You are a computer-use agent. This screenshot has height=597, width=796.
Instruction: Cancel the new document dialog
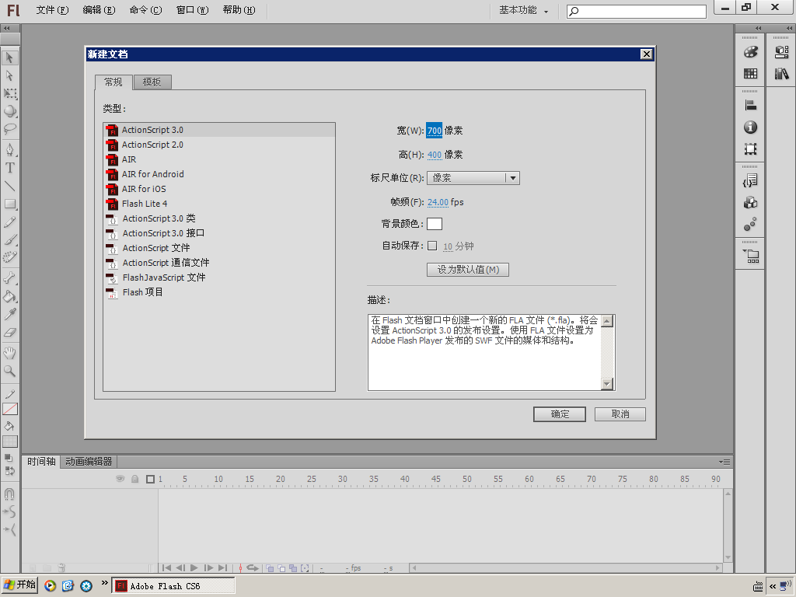tap(620, 414)
